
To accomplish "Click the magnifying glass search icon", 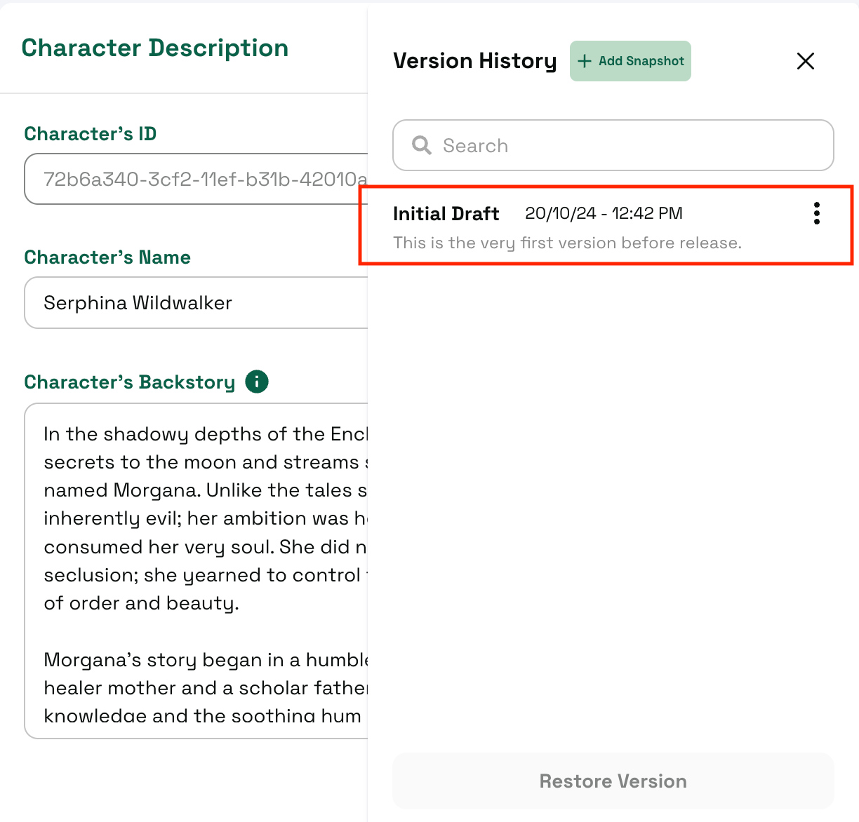I will [x=422, y=145].
